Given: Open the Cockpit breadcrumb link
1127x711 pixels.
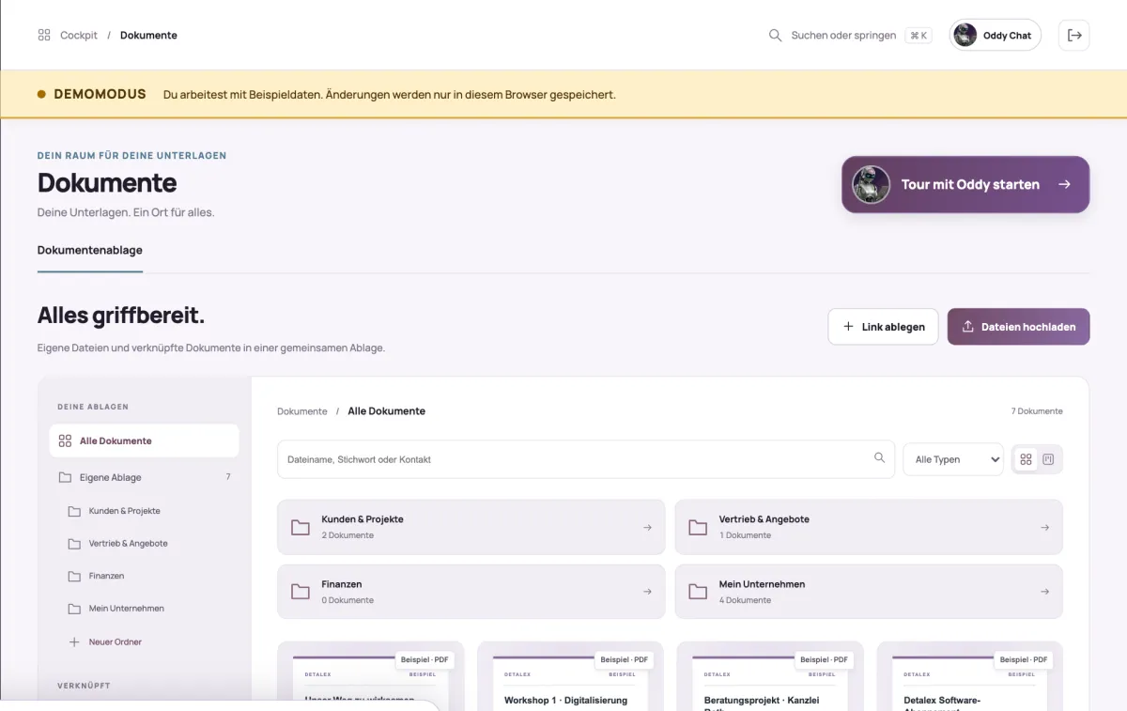Looking at the screenshot, I should tap(79, 35).
